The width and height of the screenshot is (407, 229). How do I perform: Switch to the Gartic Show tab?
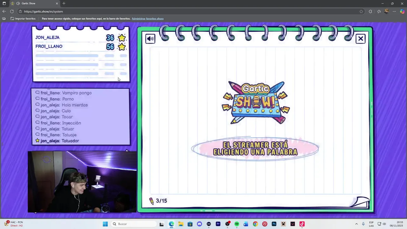[34, 3]
